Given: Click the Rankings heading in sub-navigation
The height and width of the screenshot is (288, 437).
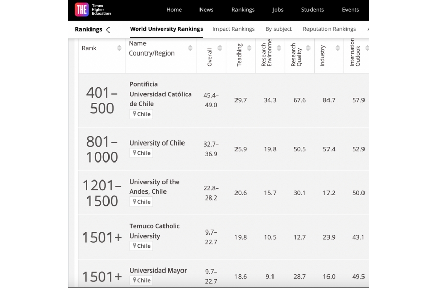Looking at the screenshot, I should (x=88, y=29).
